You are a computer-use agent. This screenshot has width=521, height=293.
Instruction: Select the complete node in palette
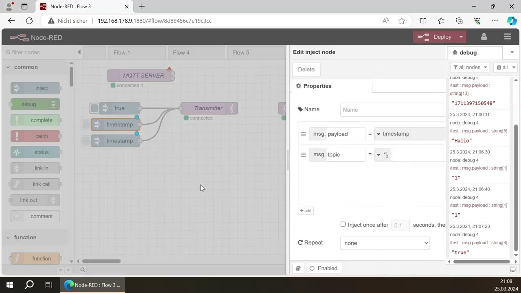pyautogui.click(x=35, y=120)
